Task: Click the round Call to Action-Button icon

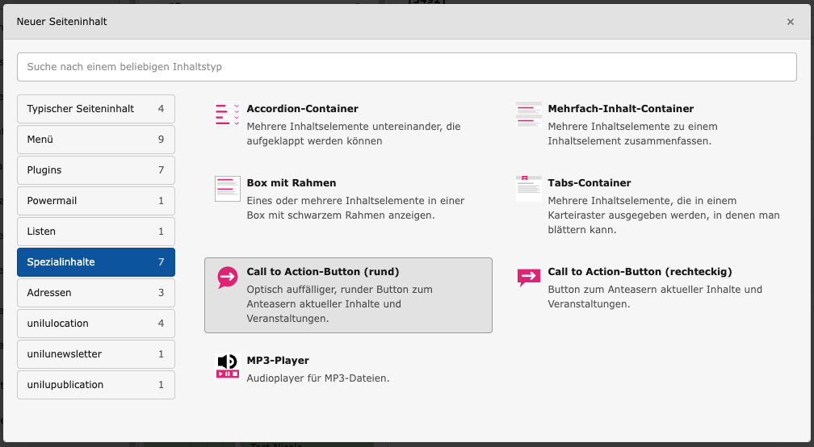Action: click(228, 278)
